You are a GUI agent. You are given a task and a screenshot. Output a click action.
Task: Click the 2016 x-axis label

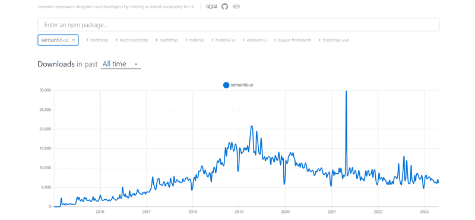click(100, 212)
